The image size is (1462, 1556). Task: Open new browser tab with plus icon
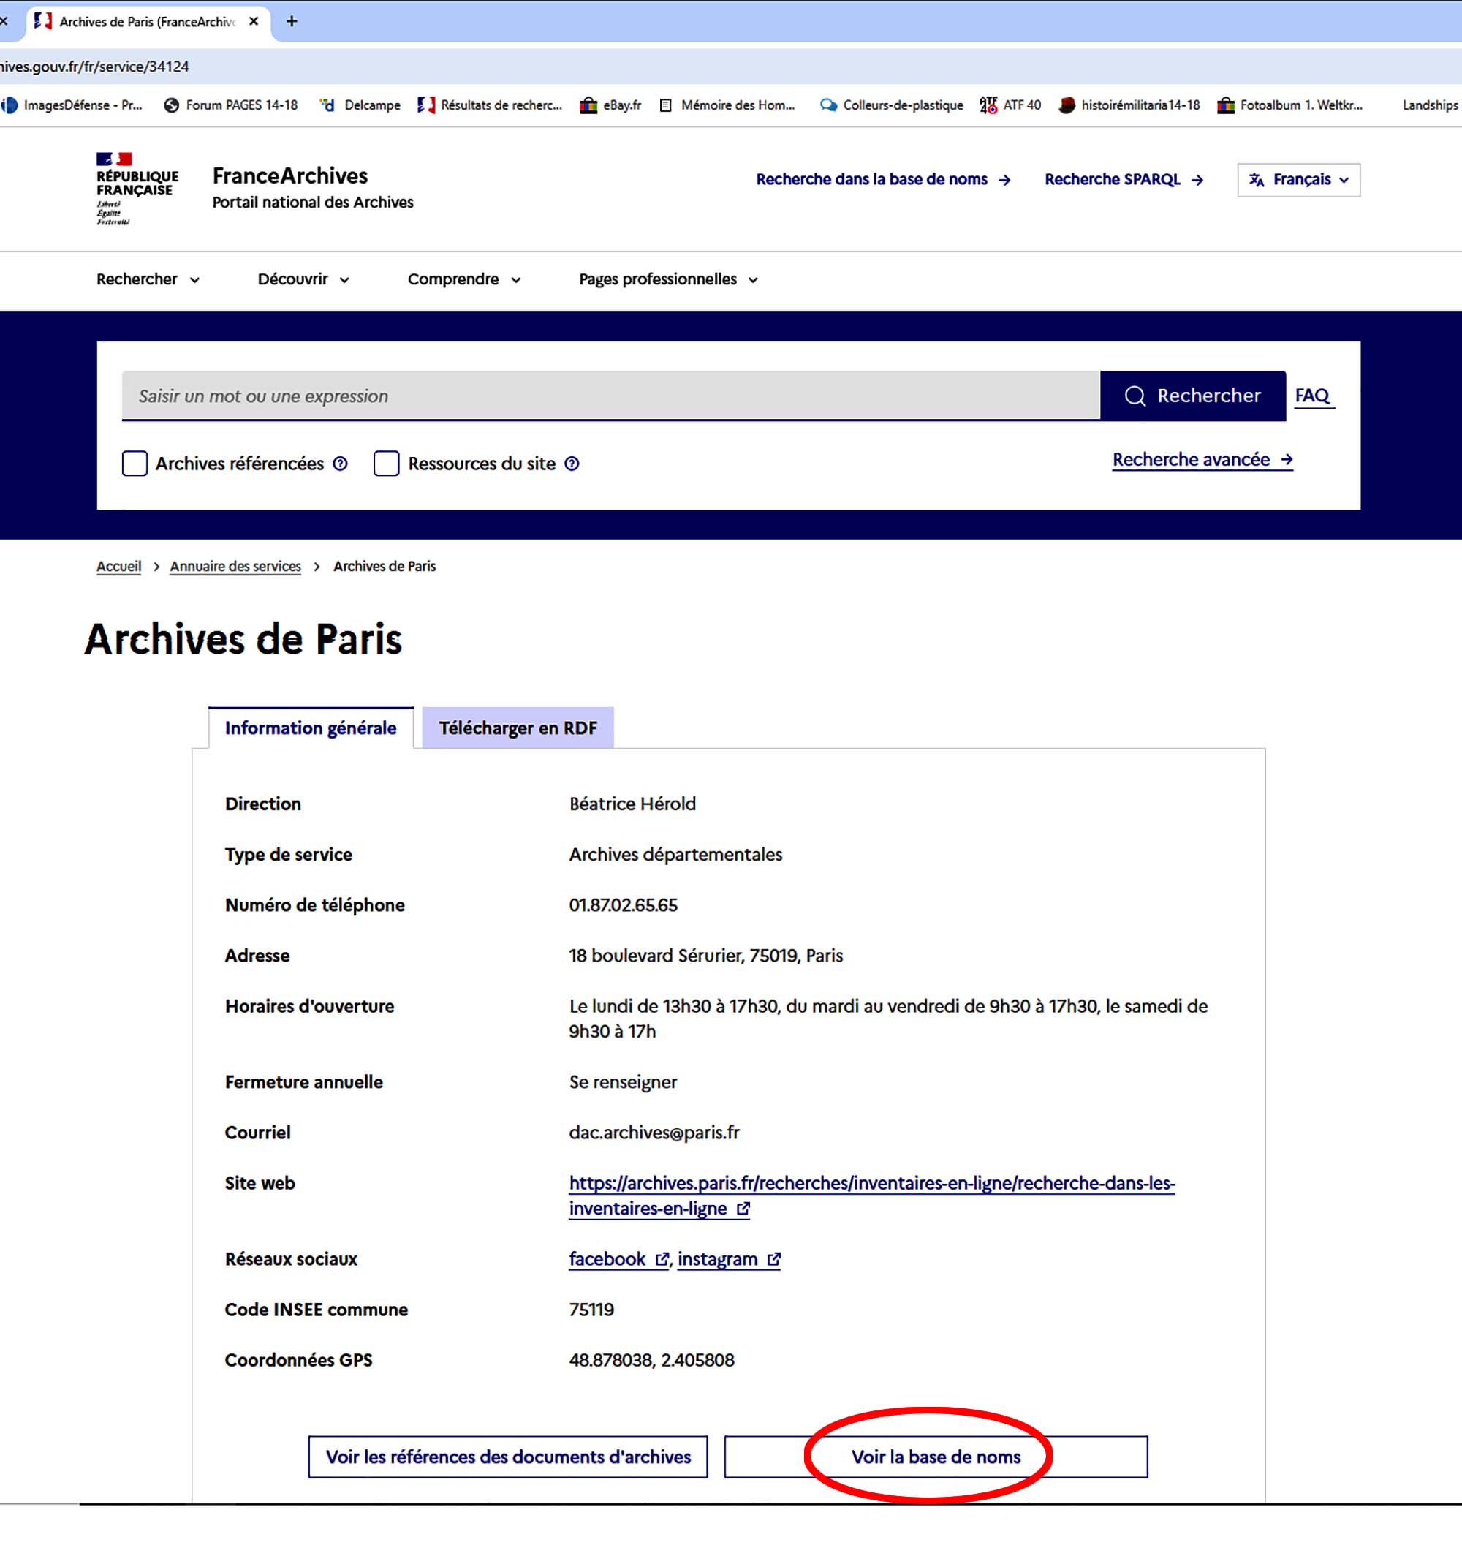click(x=292, y=21)
